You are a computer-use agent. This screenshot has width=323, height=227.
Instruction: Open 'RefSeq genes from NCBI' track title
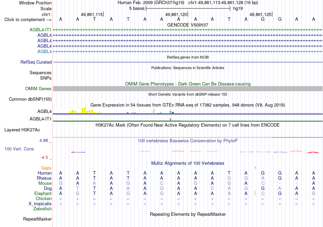pos(188,57)
